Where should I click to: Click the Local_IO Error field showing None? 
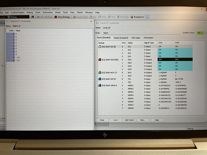[x=141, y=33]
